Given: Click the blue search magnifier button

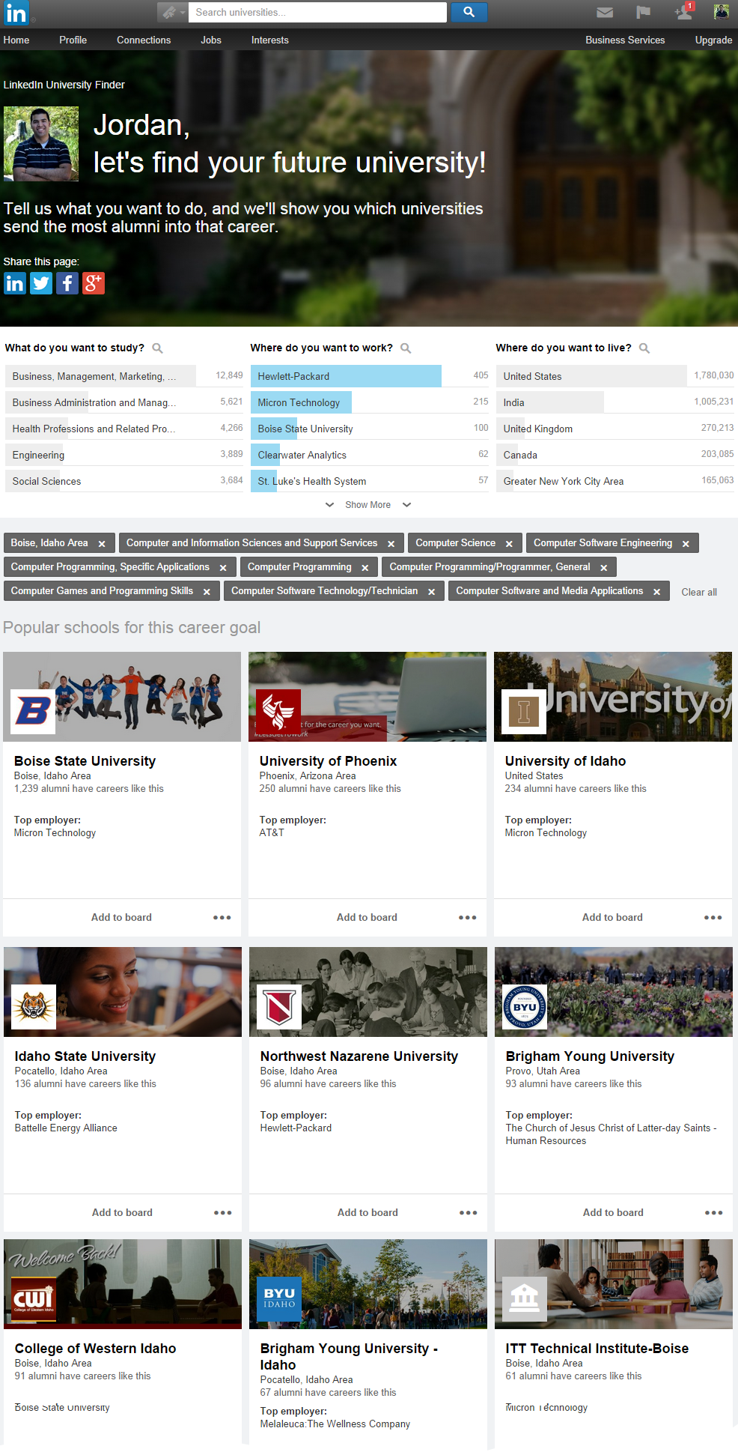Looking at the screenshot, I should pos(469,12).
